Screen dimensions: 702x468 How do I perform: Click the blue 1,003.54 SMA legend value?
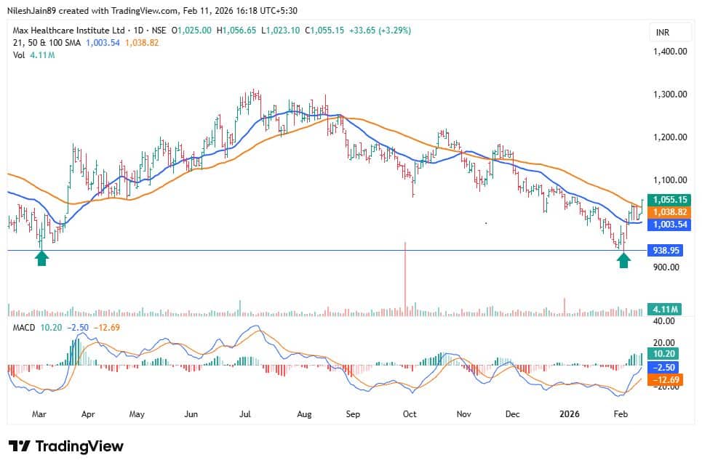click(103, 42)
